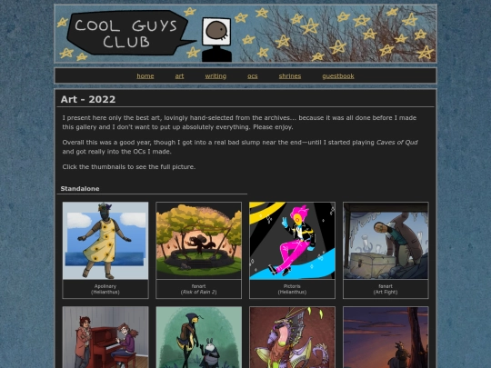Viewport: 491px width, 368px height.
Task: Open the shrines navigation link
Action: pyautogui.click(x=290, y=76)
